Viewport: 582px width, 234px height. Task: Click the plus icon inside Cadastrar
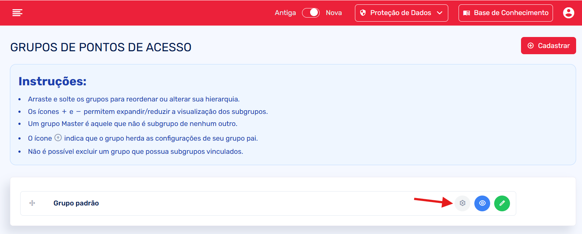(531, 46)
